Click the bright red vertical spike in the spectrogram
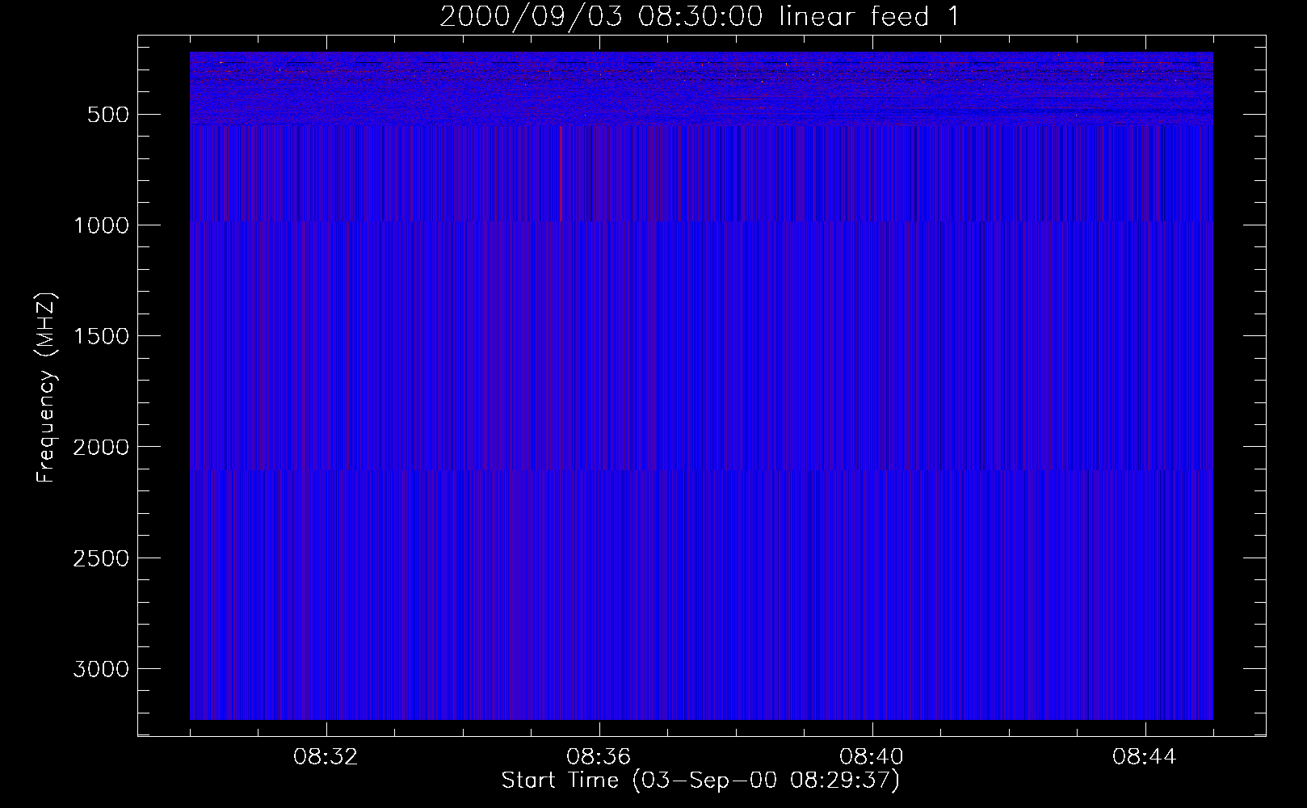Screen dimensions: 1307x808 [561, 173]
